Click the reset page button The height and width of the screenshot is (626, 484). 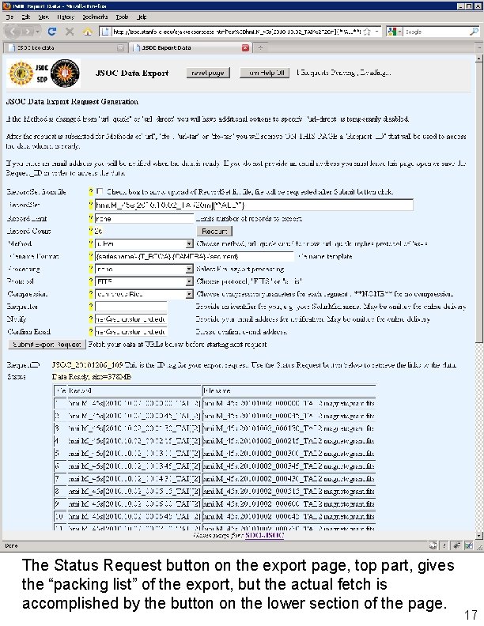(208, 73)
